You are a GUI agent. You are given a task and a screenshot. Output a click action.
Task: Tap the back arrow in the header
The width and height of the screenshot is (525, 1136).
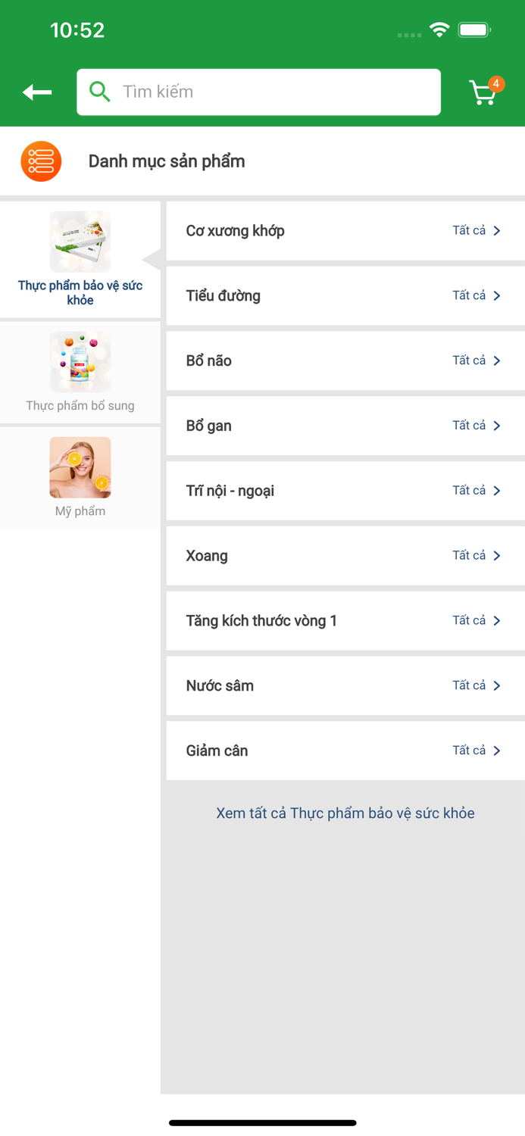coord(35,91)
